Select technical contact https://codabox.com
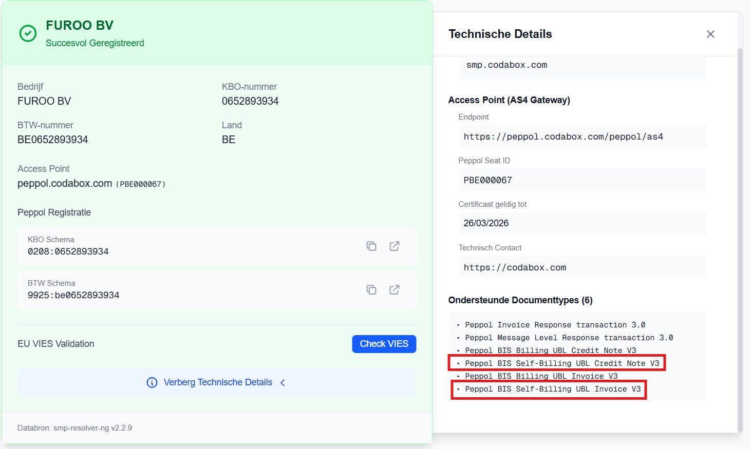The image size is (751, 449). pos(515,267)
